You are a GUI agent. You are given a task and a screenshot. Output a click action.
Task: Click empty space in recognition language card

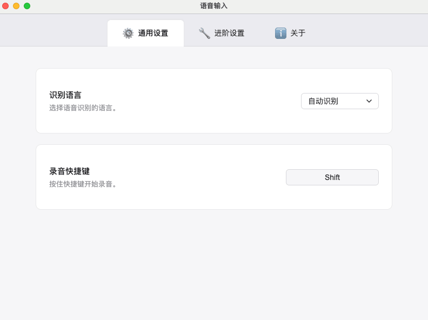click(211, 101)
